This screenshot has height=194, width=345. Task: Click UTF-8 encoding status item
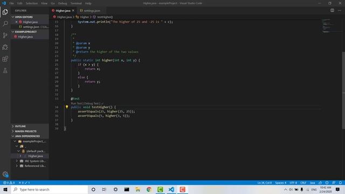pyautogui.click(x=293, y=183)
